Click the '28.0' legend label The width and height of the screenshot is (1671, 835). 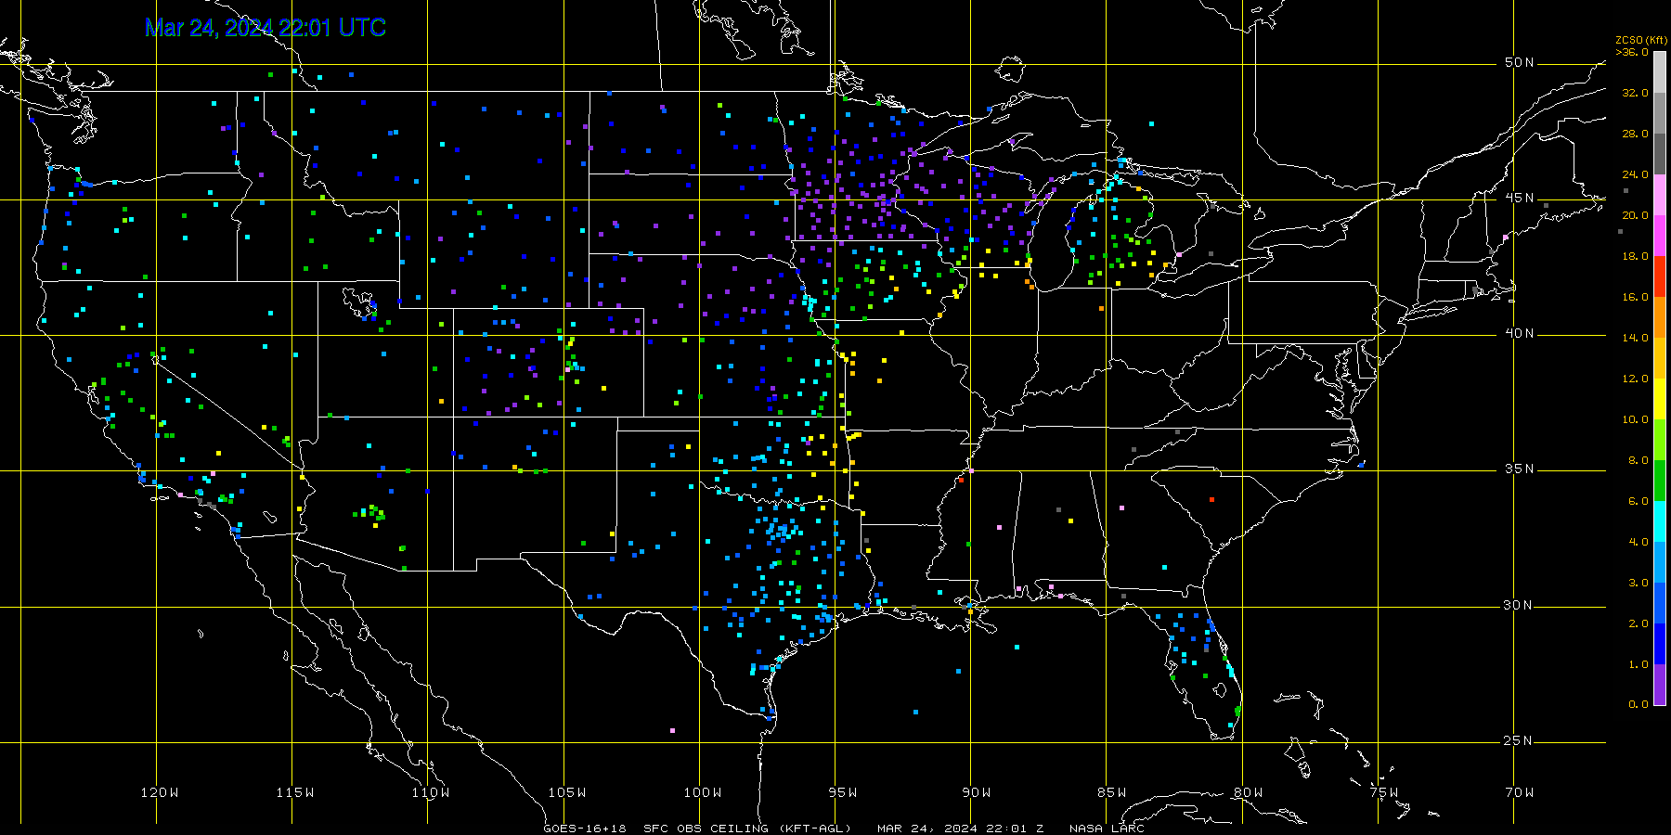1635,134
